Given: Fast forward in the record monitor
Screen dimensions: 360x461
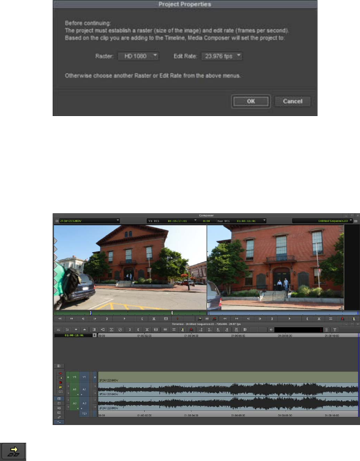Looking at the screenshot, I should click(236, 319).
